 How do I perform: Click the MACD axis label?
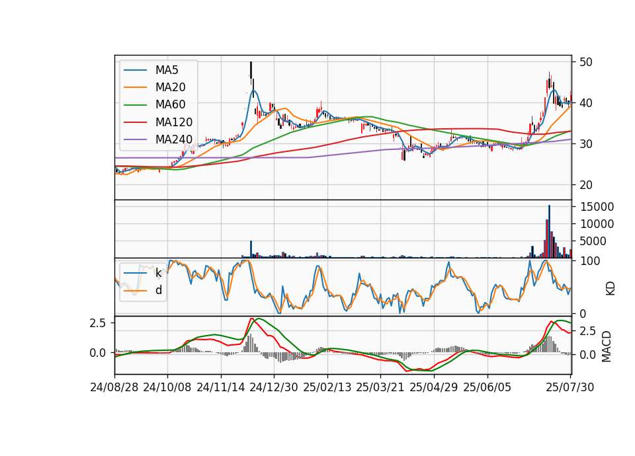pos(607,347)
